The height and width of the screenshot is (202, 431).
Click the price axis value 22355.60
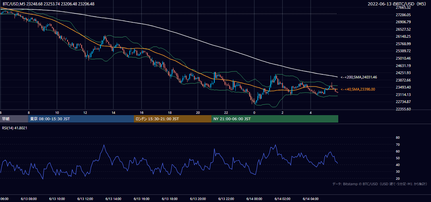click(403, 109)
